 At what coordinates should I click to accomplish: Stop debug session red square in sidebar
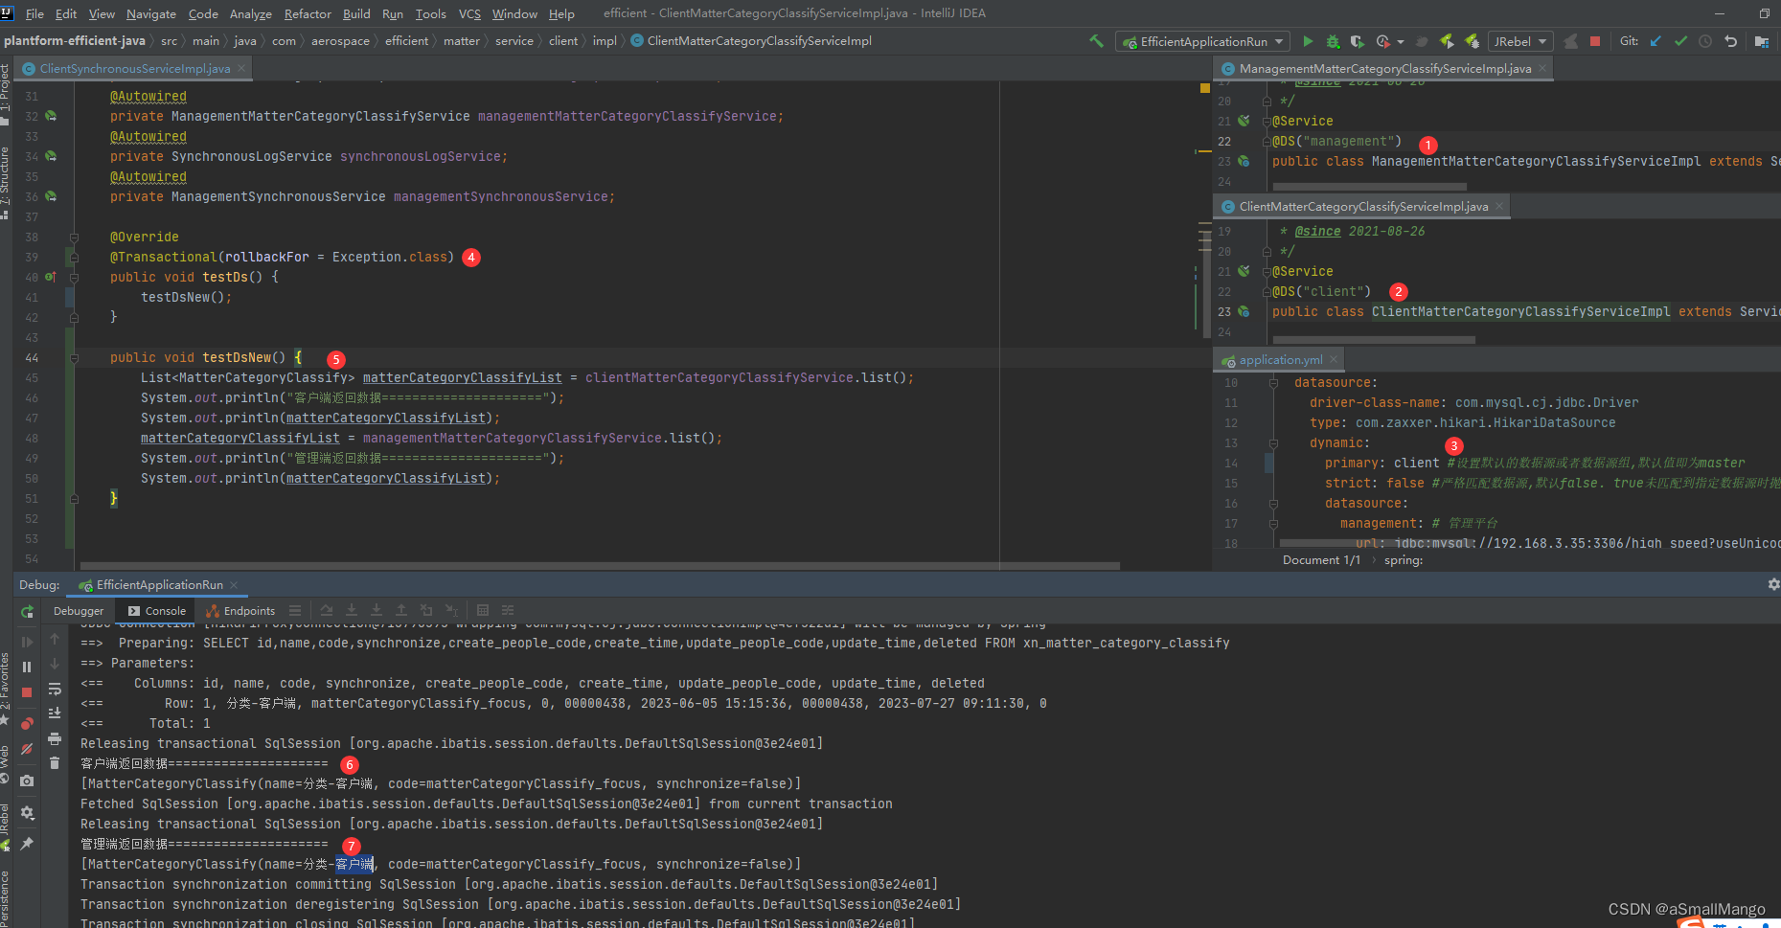pos(27,692)
